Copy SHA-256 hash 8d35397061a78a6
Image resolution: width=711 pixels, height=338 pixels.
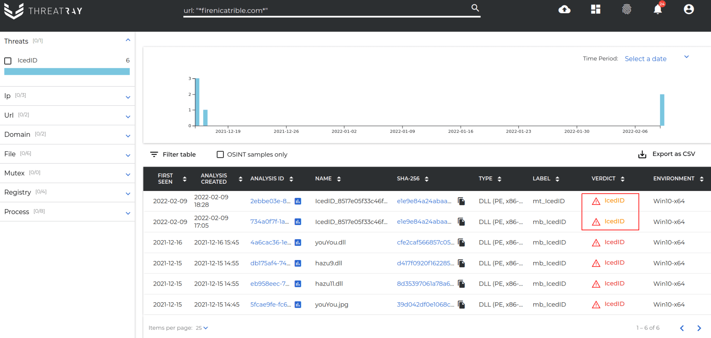(461, 284)
